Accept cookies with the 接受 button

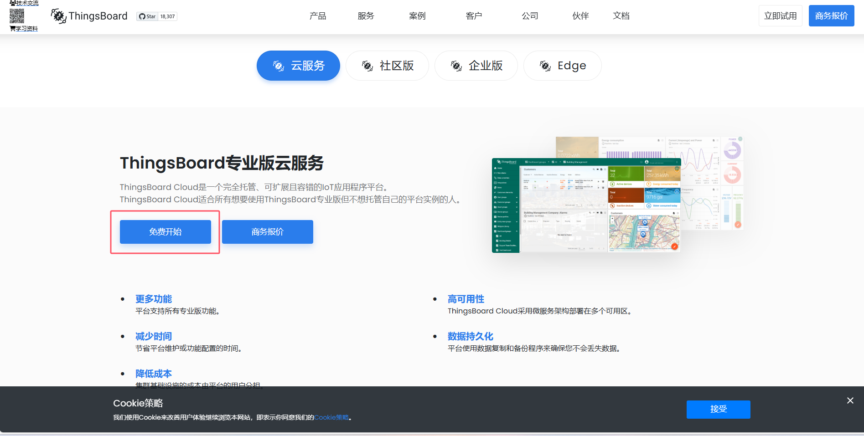[x=719, y=410]
